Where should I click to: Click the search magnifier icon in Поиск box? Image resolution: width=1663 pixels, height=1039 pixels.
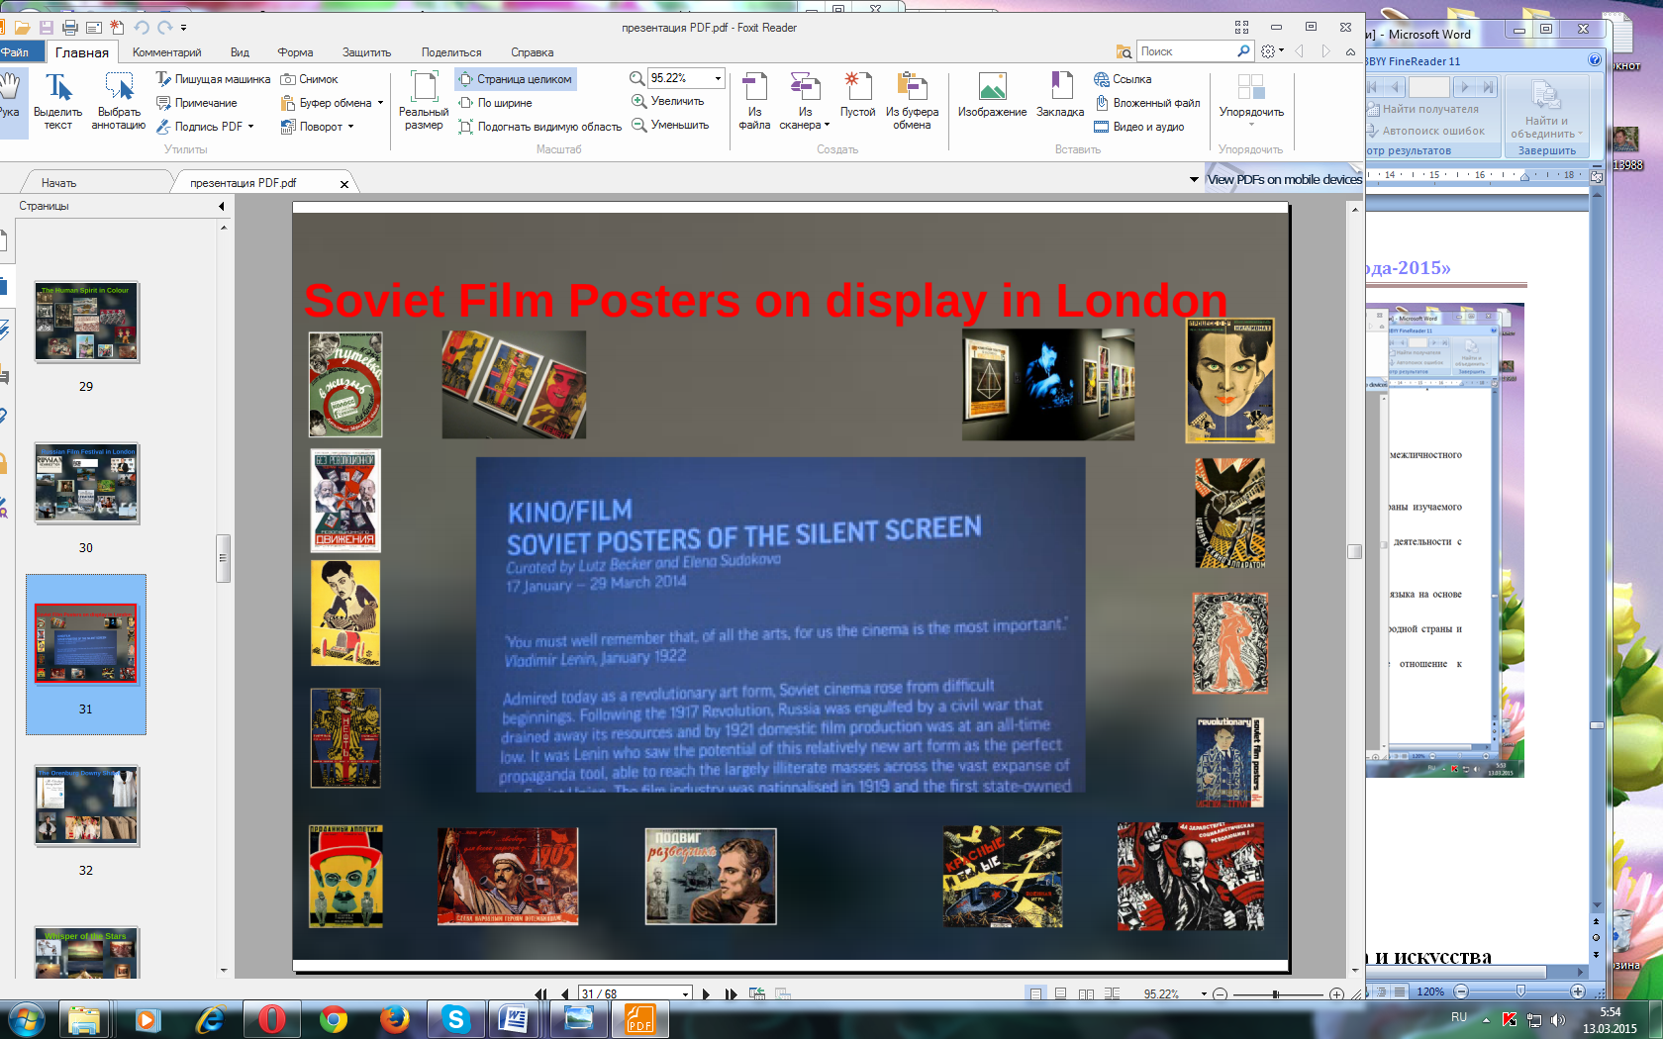tap(1243, 50)
